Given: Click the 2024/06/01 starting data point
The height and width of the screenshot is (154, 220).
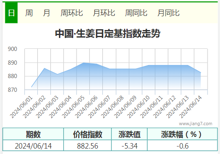Looking at the screenshot, I should (x=31, y=87).
